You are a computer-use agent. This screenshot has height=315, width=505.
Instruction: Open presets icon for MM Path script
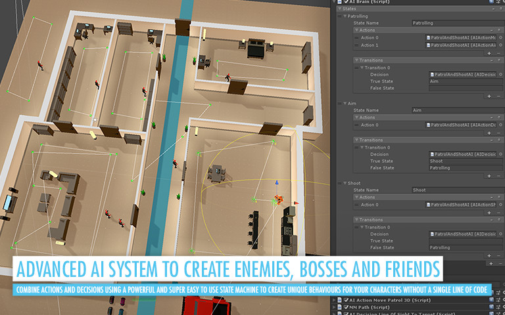pos(498,307)
